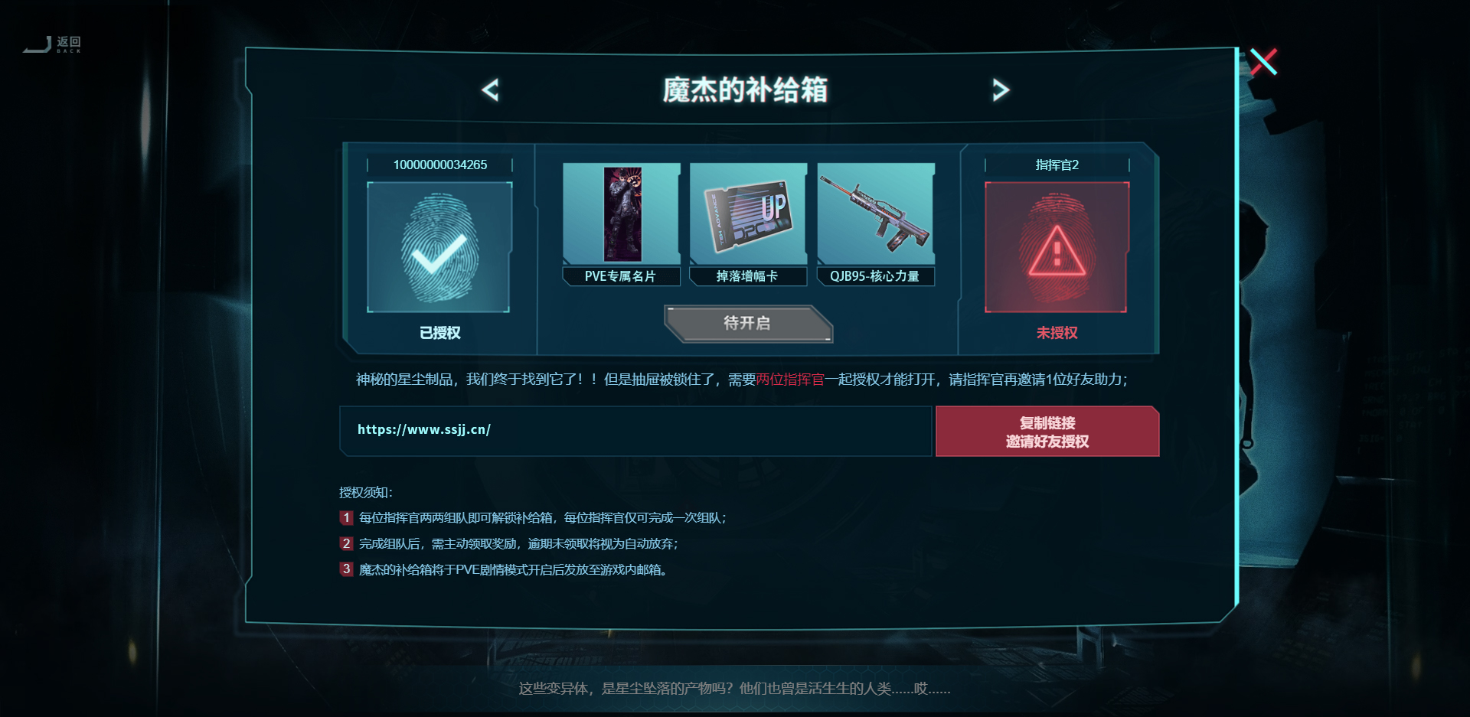Screen dimensions: 1470x717
Task: Go to next supply box arrow
Action: [x=1001, y=90]
